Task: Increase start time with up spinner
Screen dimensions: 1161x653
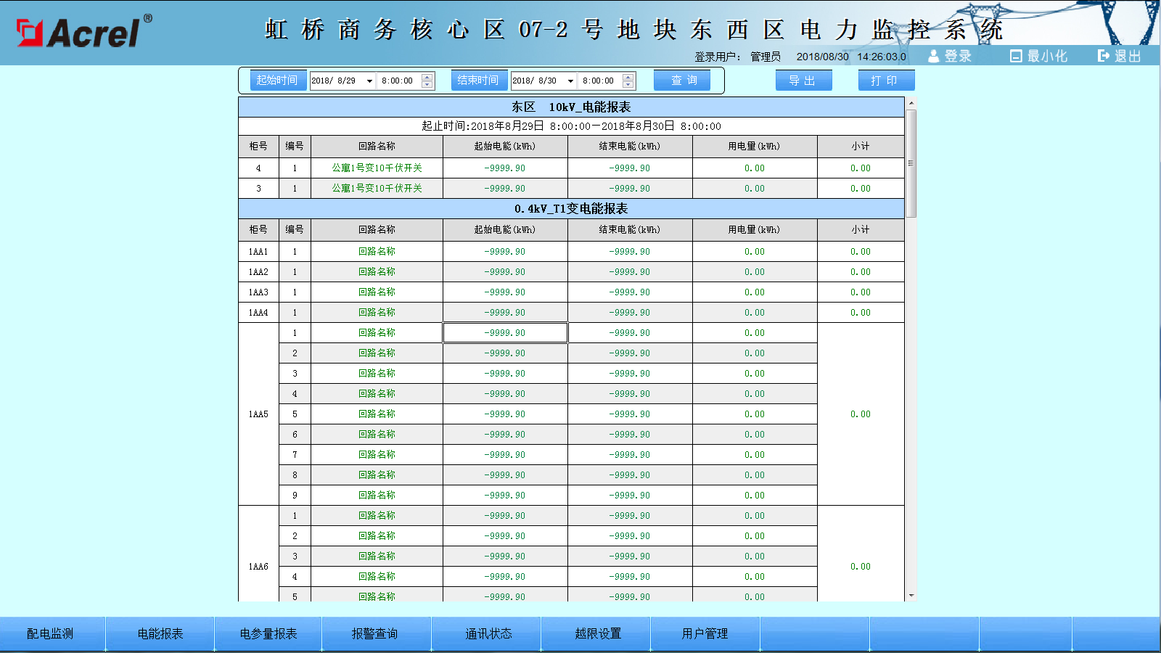Action: (427, 77)
